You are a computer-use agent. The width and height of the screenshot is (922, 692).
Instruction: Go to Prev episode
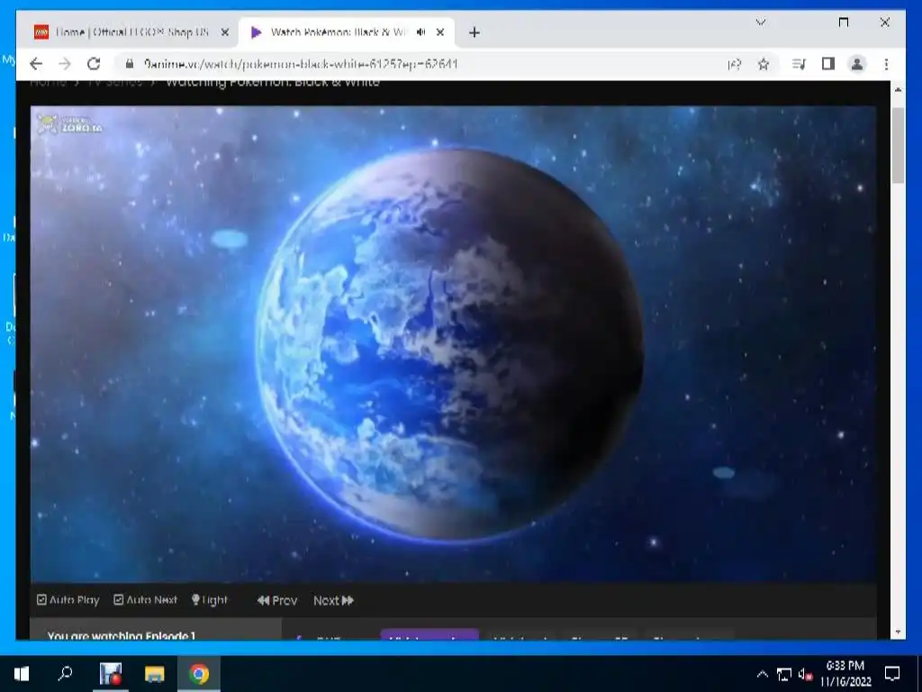tap(277, 601)
